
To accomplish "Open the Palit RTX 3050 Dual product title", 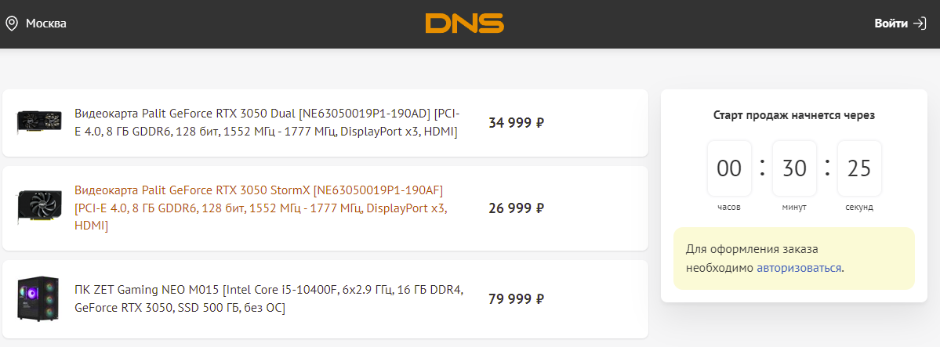I will [267, 122].
